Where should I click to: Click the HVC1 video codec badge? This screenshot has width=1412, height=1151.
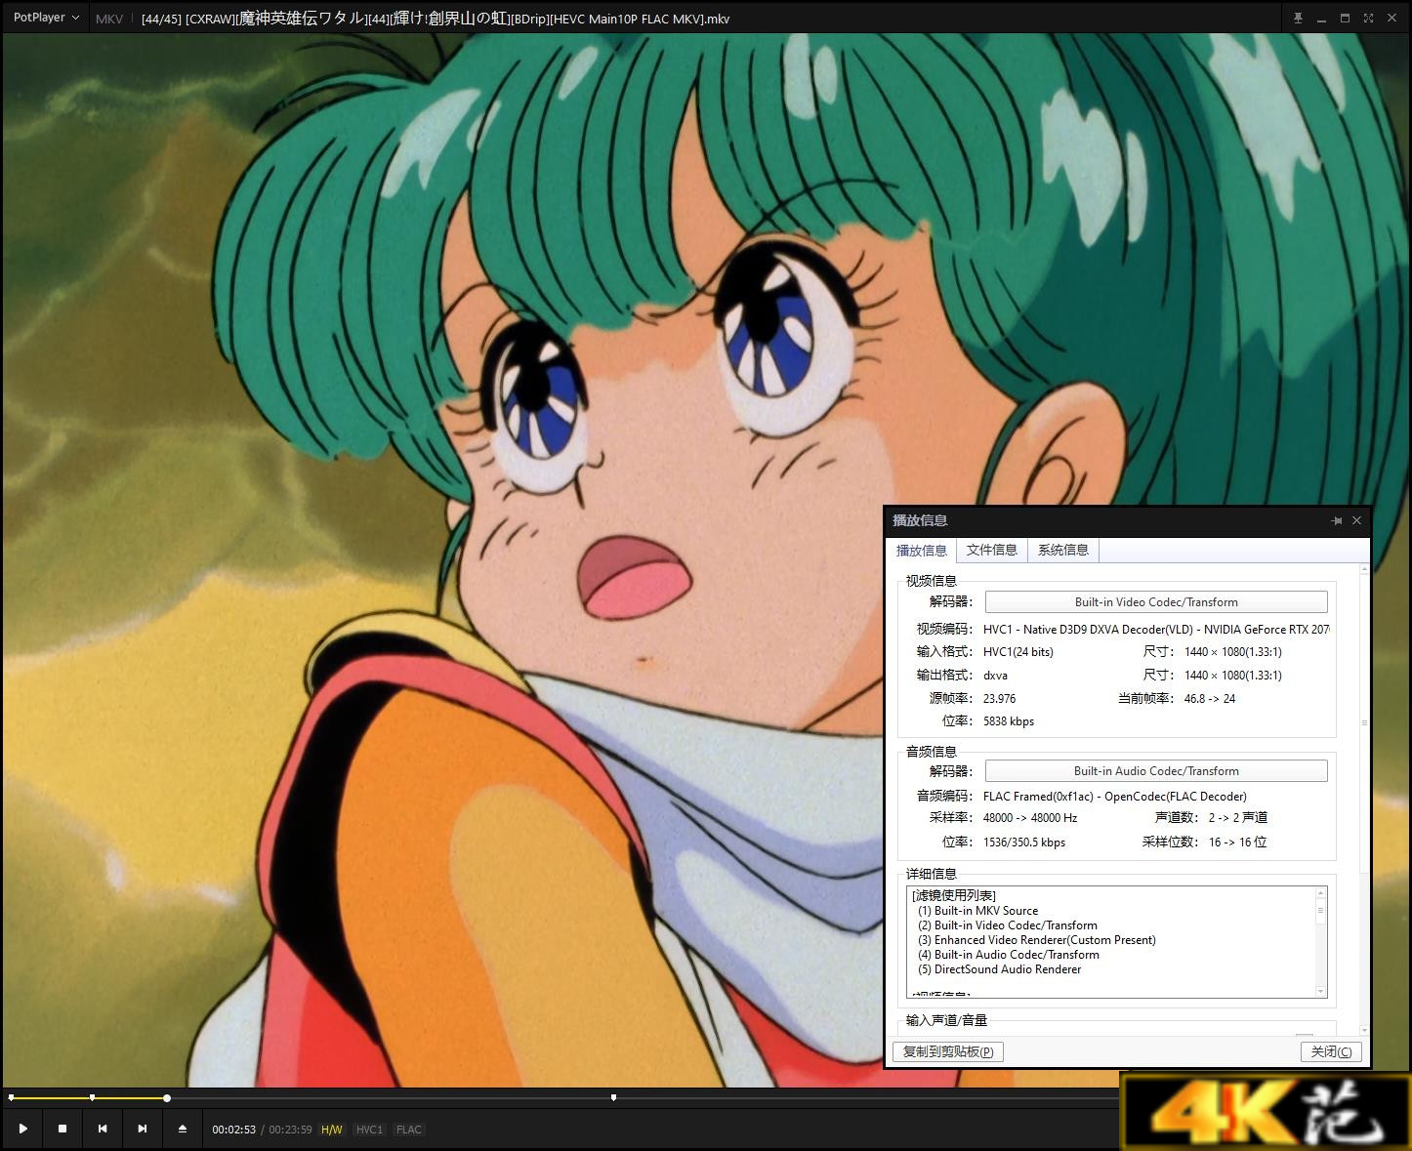point(369,1130)
